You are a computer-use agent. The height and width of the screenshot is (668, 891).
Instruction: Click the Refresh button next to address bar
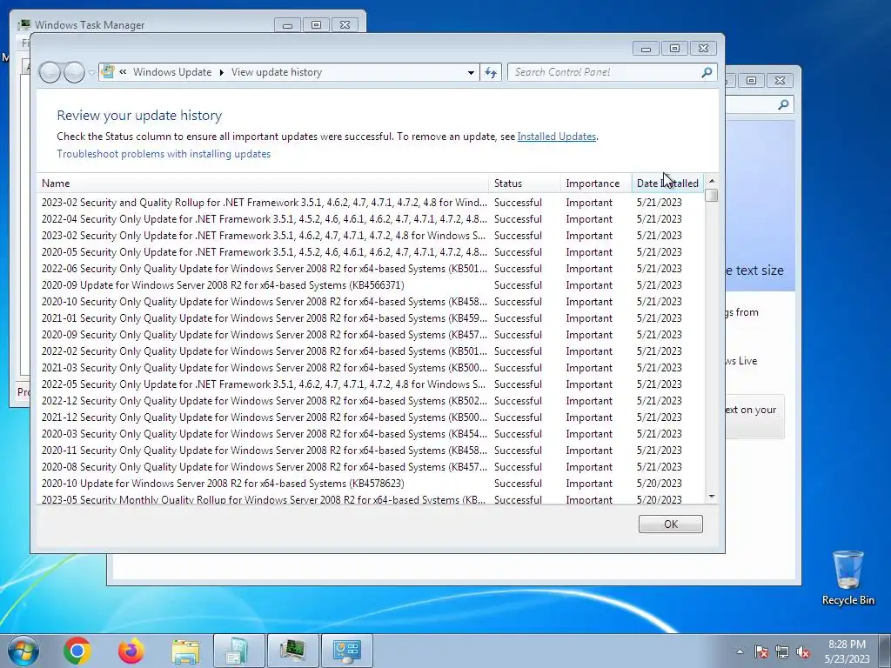(x=491, y=73)
